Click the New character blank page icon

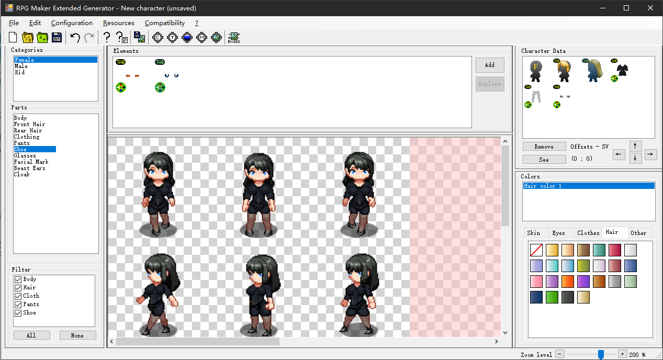click(13, 37)
